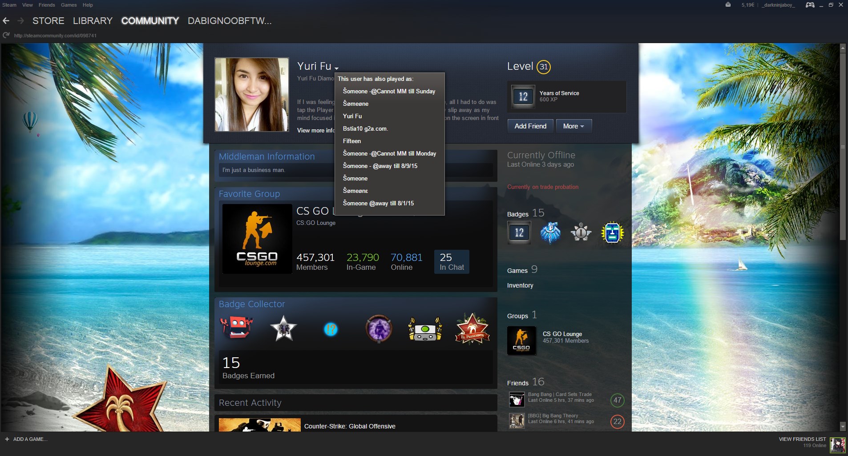Image resolution: width=848 pixels, height=456 pixels.
Task: Click the page reload icon
Action: (x=6, y=35)
